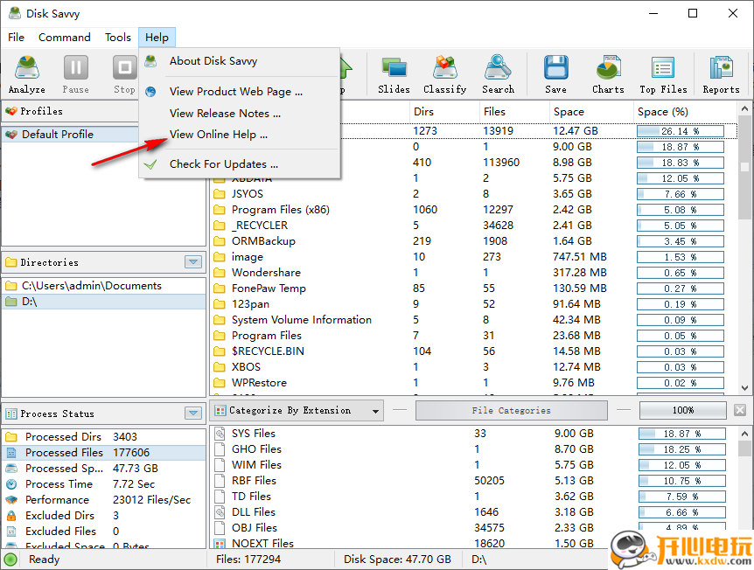Open the Categorize By Extension combo box

297,411
